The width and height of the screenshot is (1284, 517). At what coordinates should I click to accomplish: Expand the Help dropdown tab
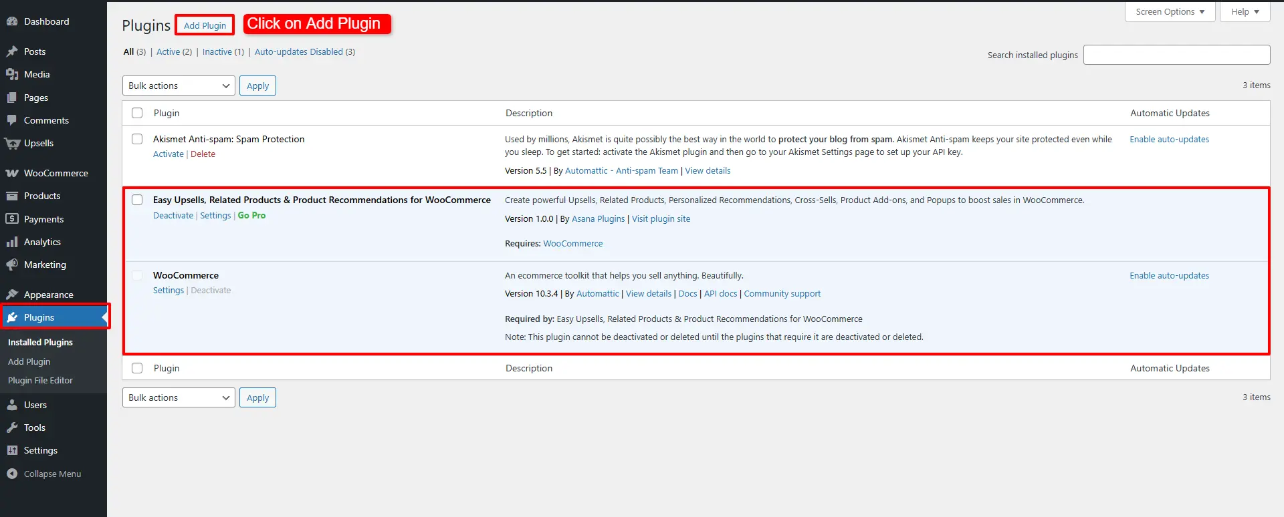click(1245, 12)
